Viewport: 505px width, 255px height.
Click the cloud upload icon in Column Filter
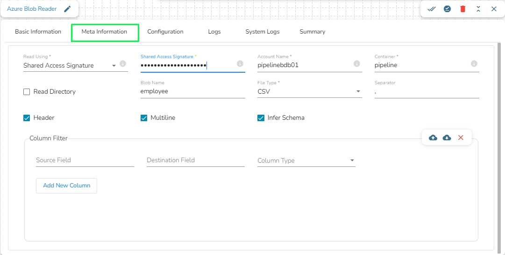click(433, 138)
